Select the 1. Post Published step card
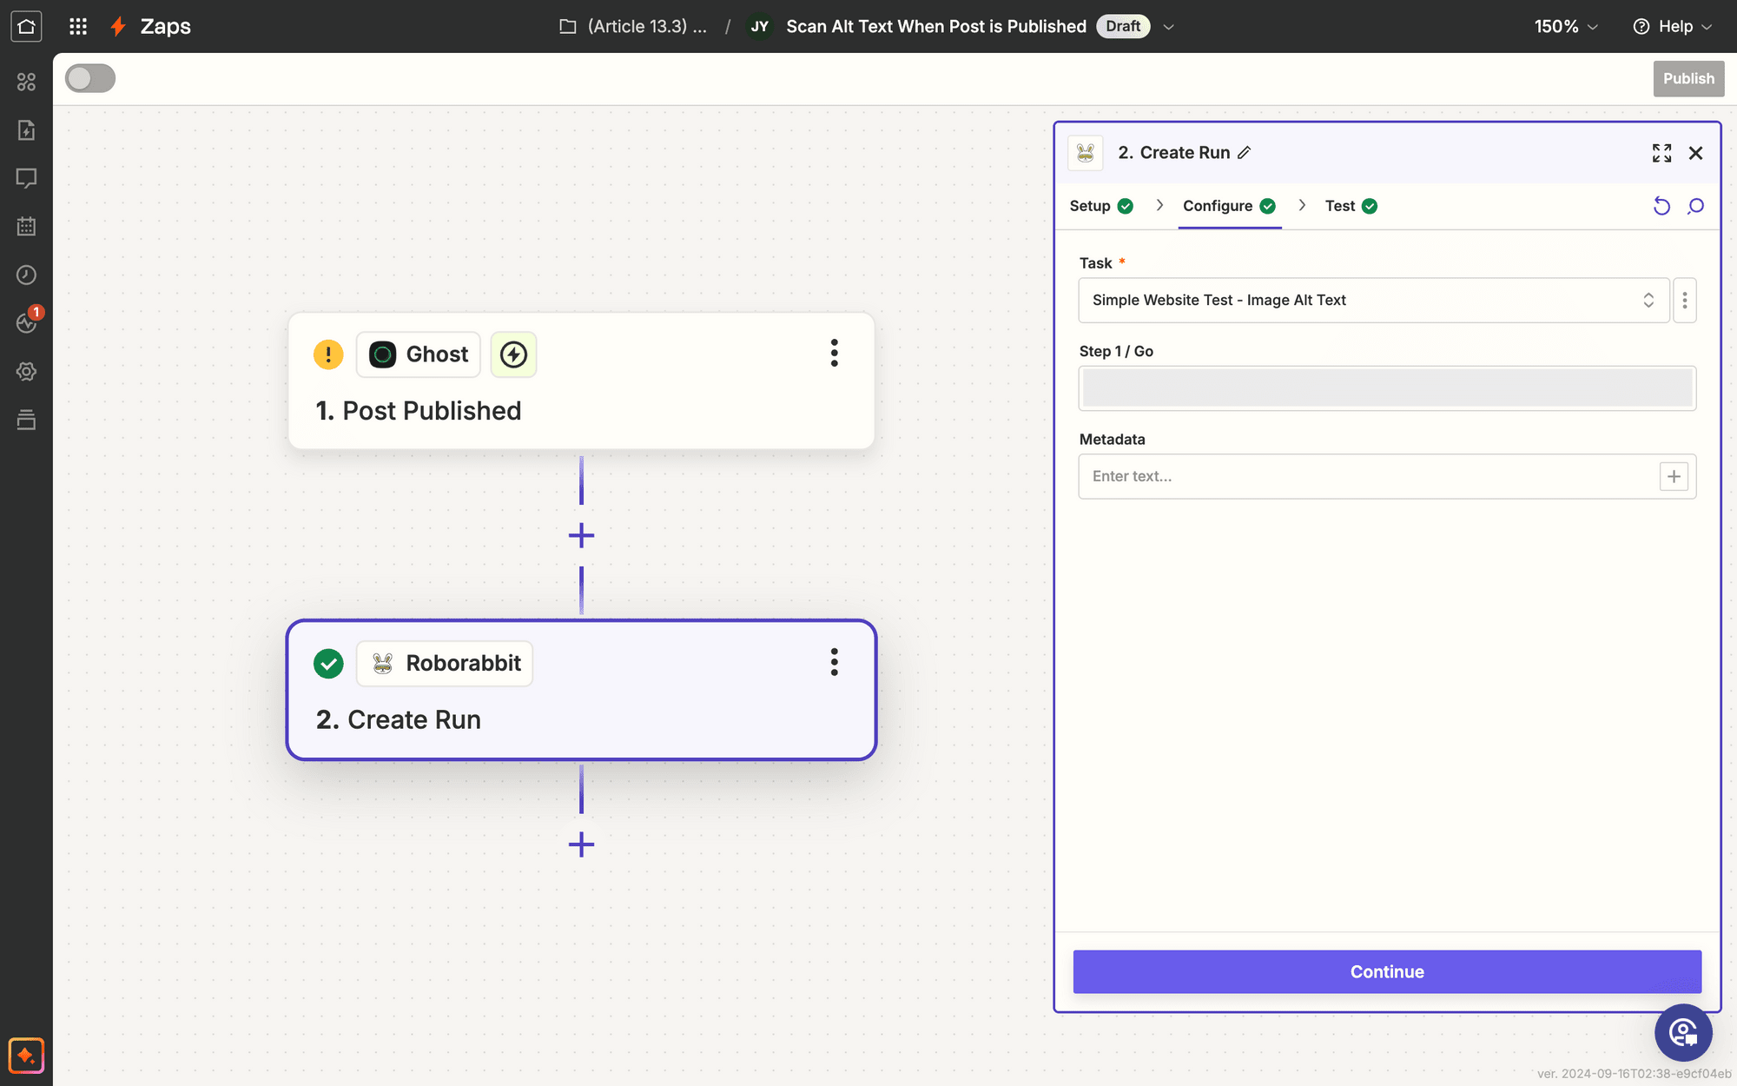The image size is (1737, 1086). (x=581, y=381)
